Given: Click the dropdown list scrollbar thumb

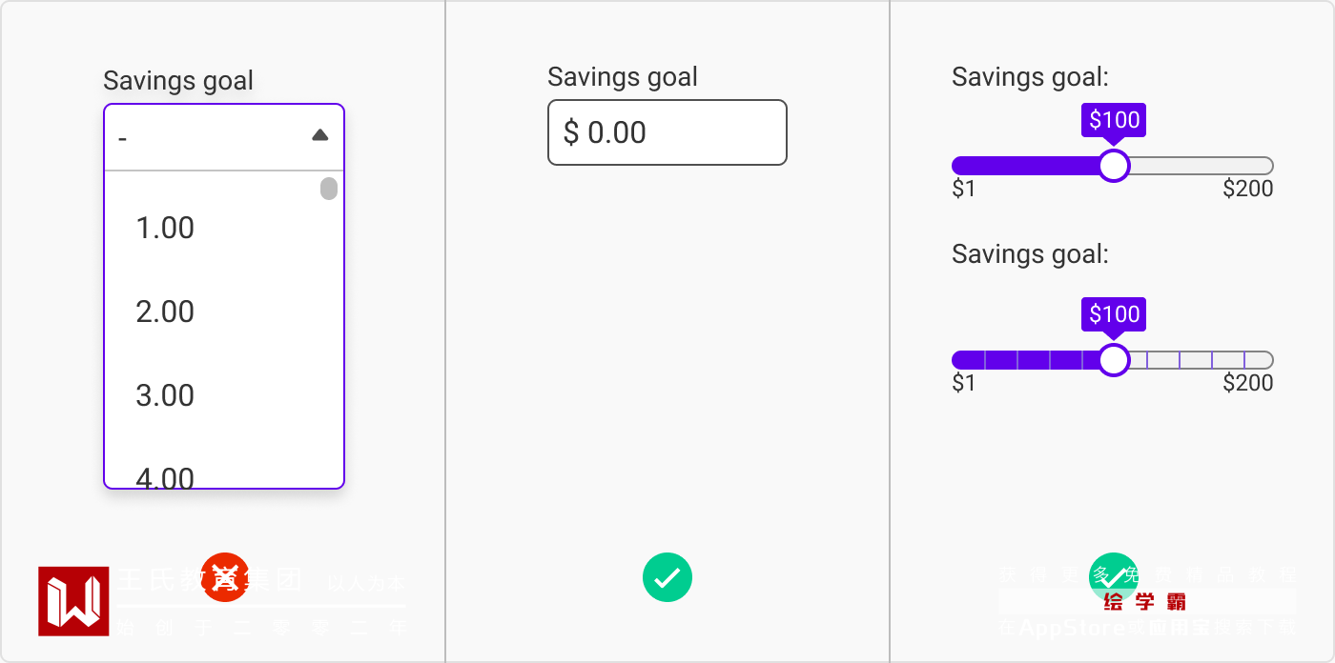Looking at the screenshot, I should pyautogui.click(x=329, y=189).
